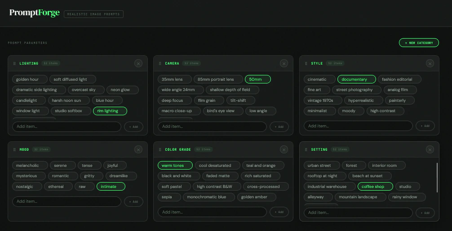Deselect the warm tones chip
Viewport: 452px width, 231px height.
175,166
